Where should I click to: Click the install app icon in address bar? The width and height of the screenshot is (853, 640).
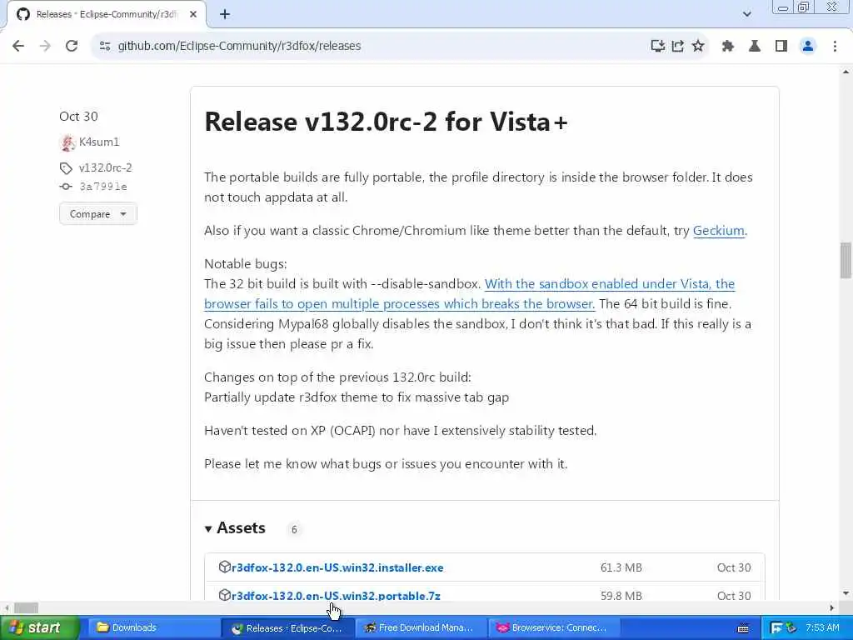(658, 46)
